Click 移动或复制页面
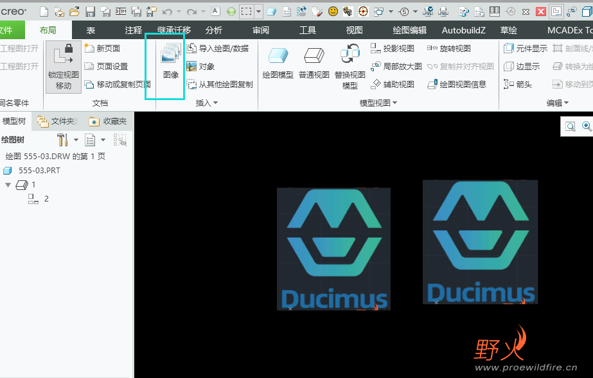 pyautogui.click(x=118, y=84)
